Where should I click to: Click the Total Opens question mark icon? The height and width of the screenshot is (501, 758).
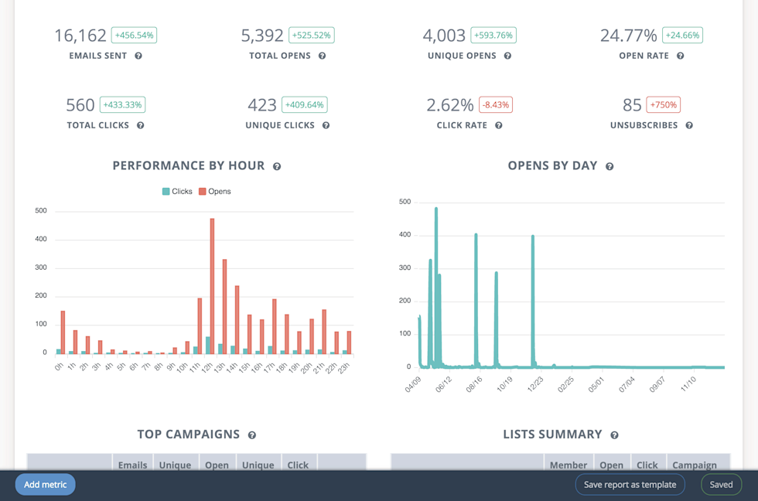tap(323, 55)
